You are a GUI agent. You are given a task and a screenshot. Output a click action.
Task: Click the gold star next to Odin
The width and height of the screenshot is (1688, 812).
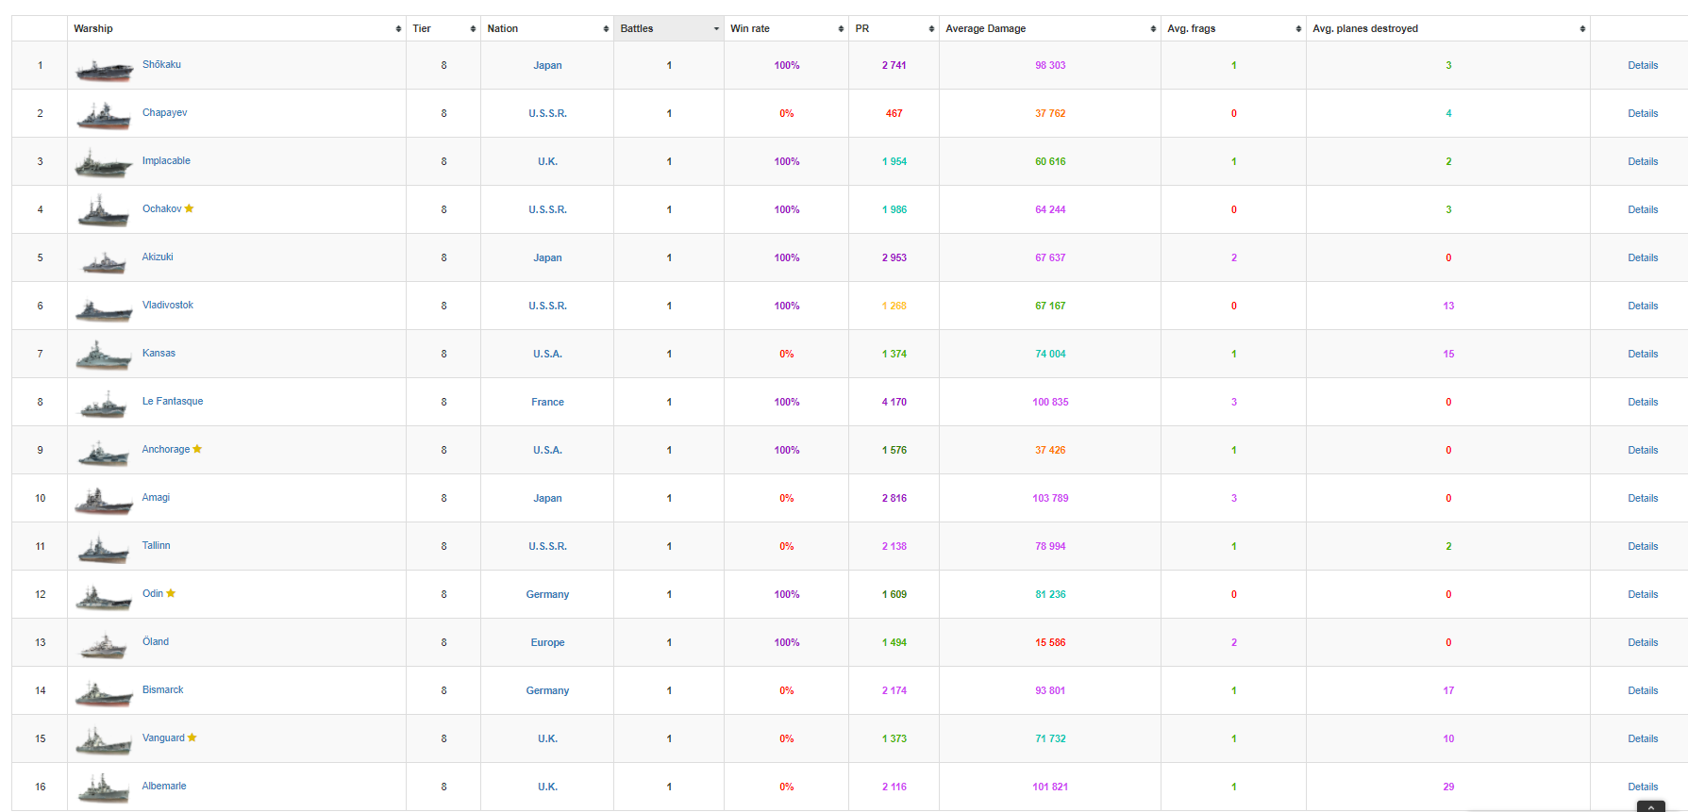pos(171,593)
